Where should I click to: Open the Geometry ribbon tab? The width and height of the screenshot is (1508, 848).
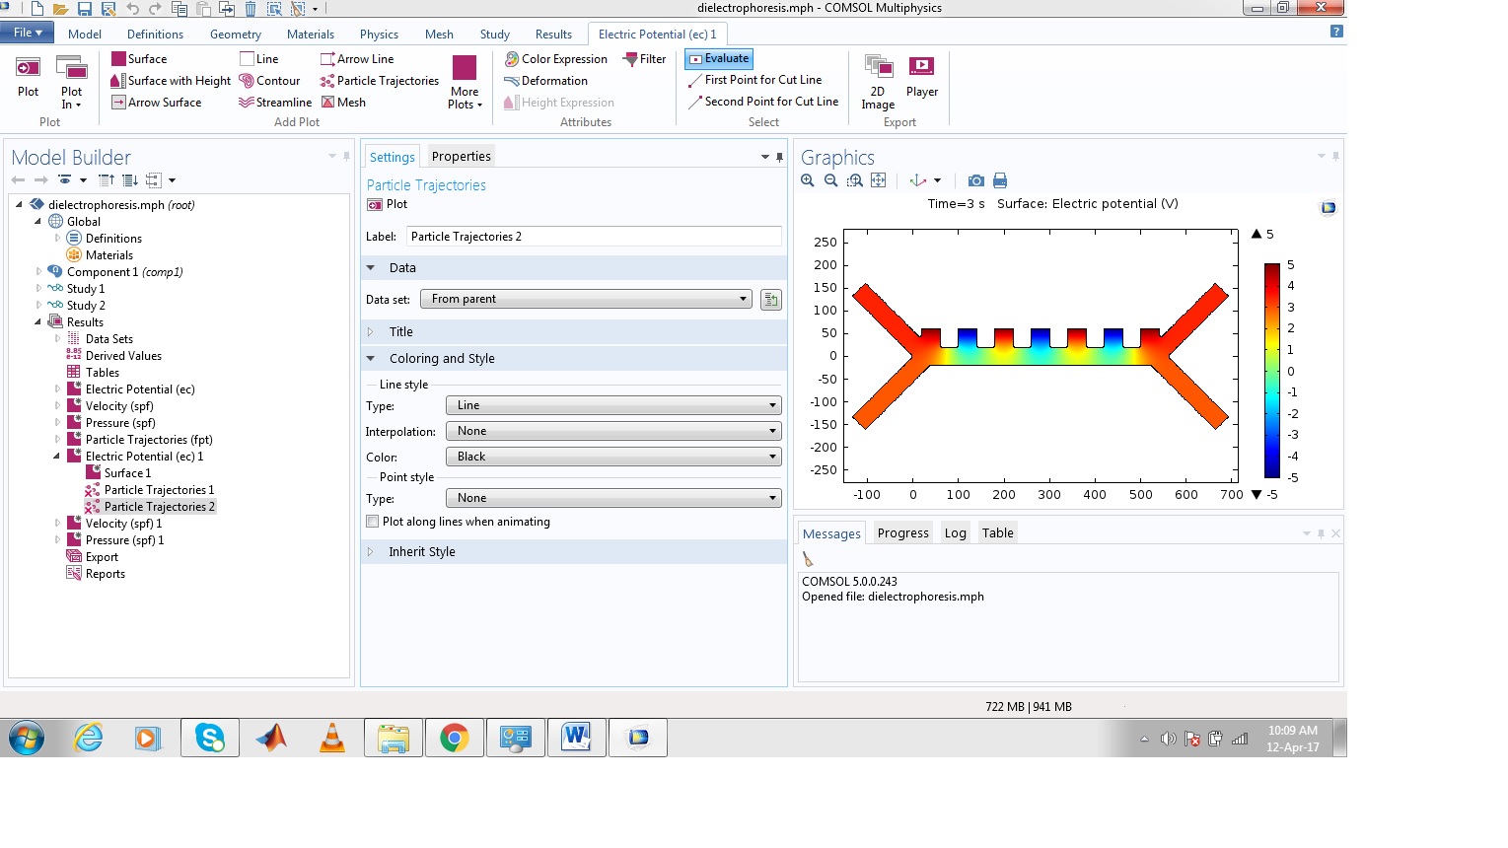235,34
